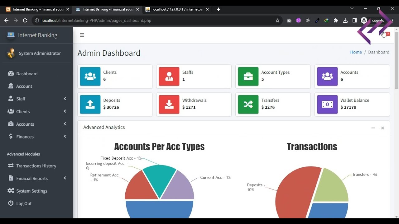Click the Clients users icon tile
The width and height of the screenshot is (399, 224).
90,76
